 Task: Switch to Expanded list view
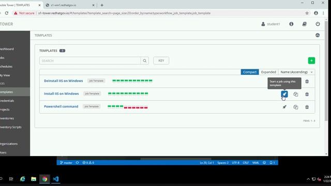[268, 72]
